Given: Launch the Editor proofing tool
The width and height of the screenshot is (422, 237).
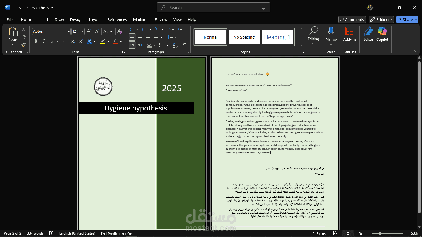Looking at the screenshot, I should click(368, 34).
